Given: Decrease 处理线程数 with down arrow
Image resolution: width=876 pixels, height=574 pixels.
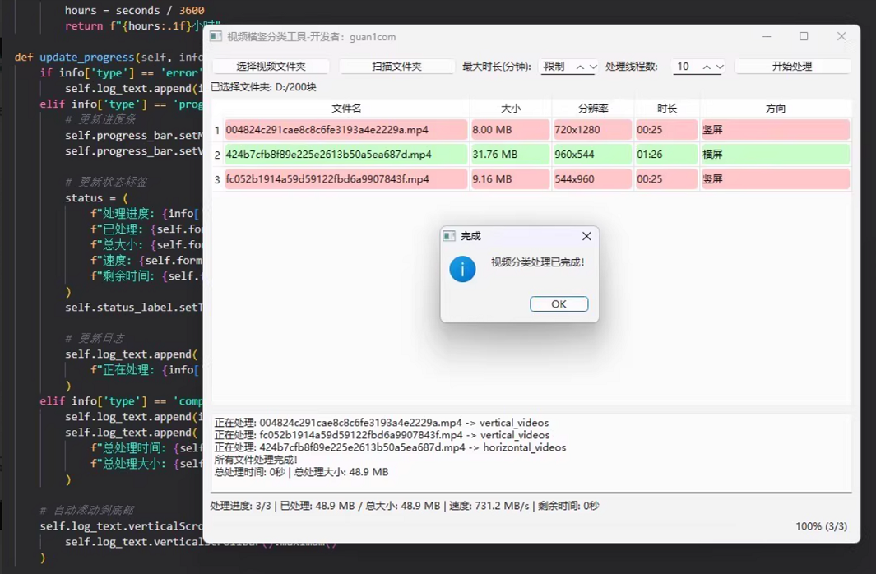Looking at the screenshot, I should 720,67.
